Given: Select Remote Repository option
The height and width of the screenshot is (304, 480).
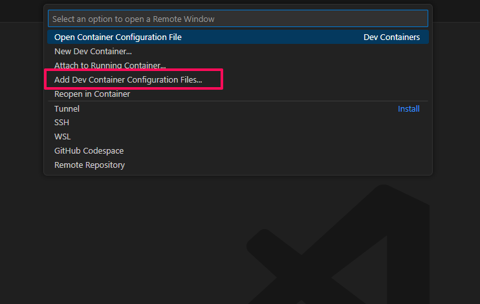Looking at the screenshot, I should coord(89,165).
